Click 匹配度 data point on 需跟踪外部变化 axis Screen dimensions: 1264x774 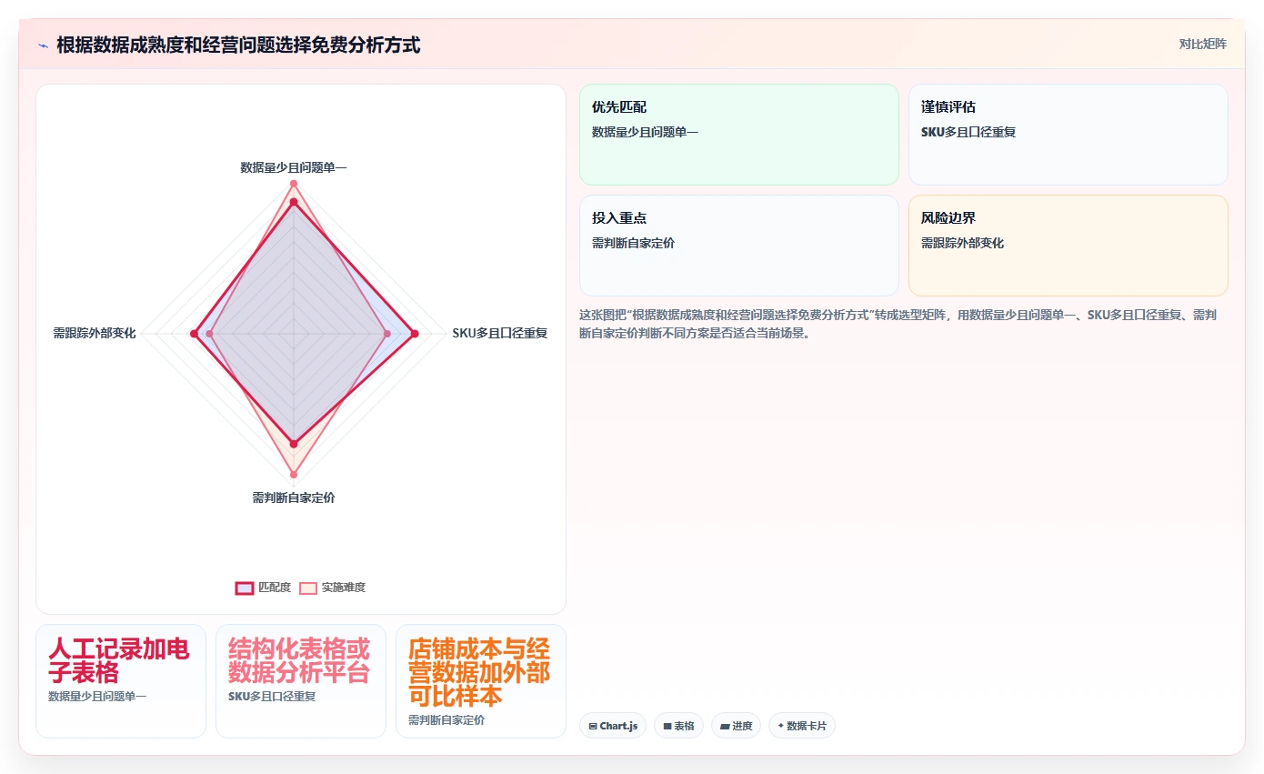tap(194, 335)
